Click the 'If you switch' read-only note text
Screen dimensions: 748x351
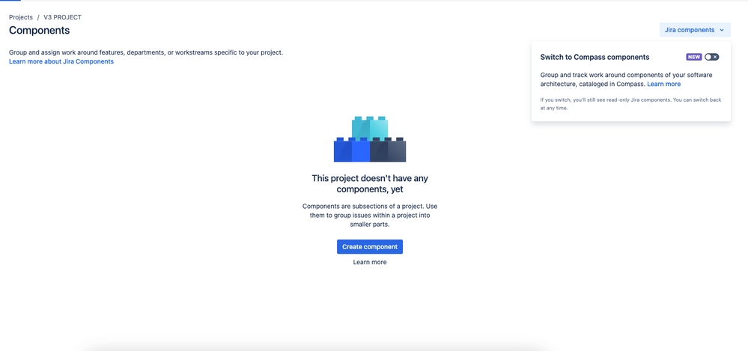point(630,104)
